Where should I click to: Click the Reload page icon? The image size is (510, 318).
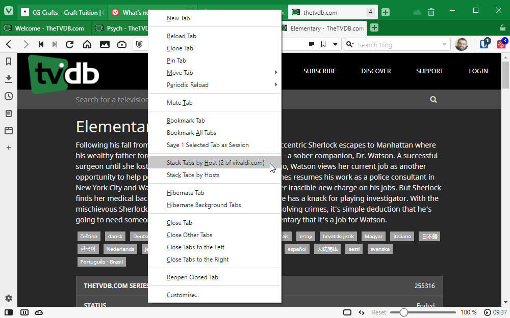pos(70,45)
